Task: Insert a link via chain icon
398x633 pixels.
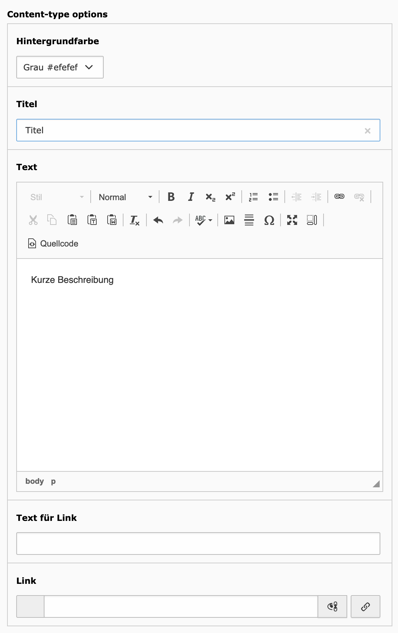Action: 339,197
